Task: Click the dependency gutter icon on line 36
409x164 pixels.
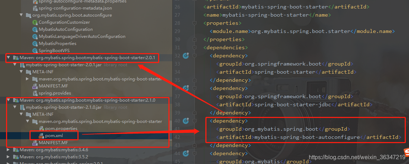Action: click(186, 88)
